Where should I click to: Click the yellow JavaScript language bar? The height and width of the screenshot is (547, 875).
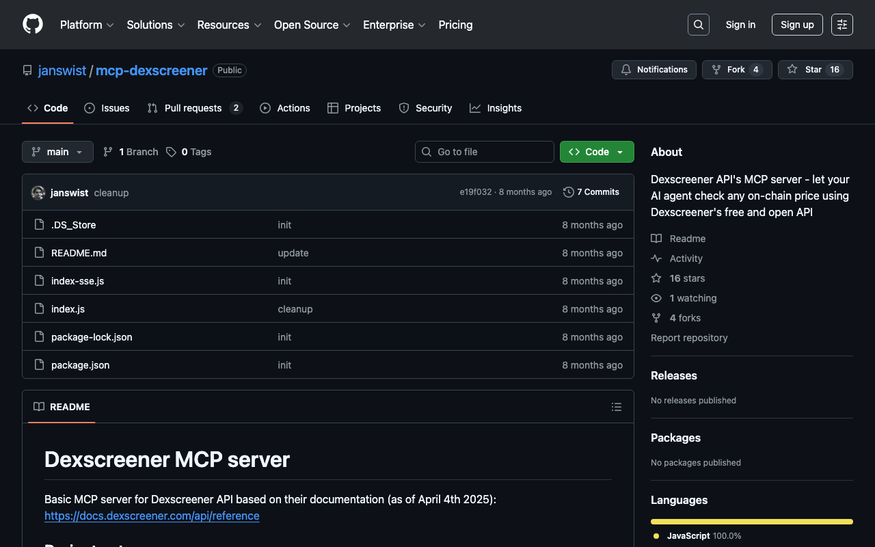751,522
